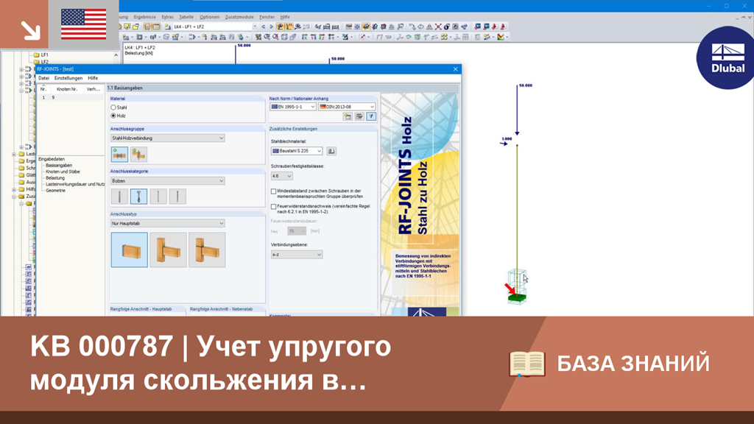Open the Baustahl S 235 material dropdown
The image size is (754, 424).
(296, 151)
